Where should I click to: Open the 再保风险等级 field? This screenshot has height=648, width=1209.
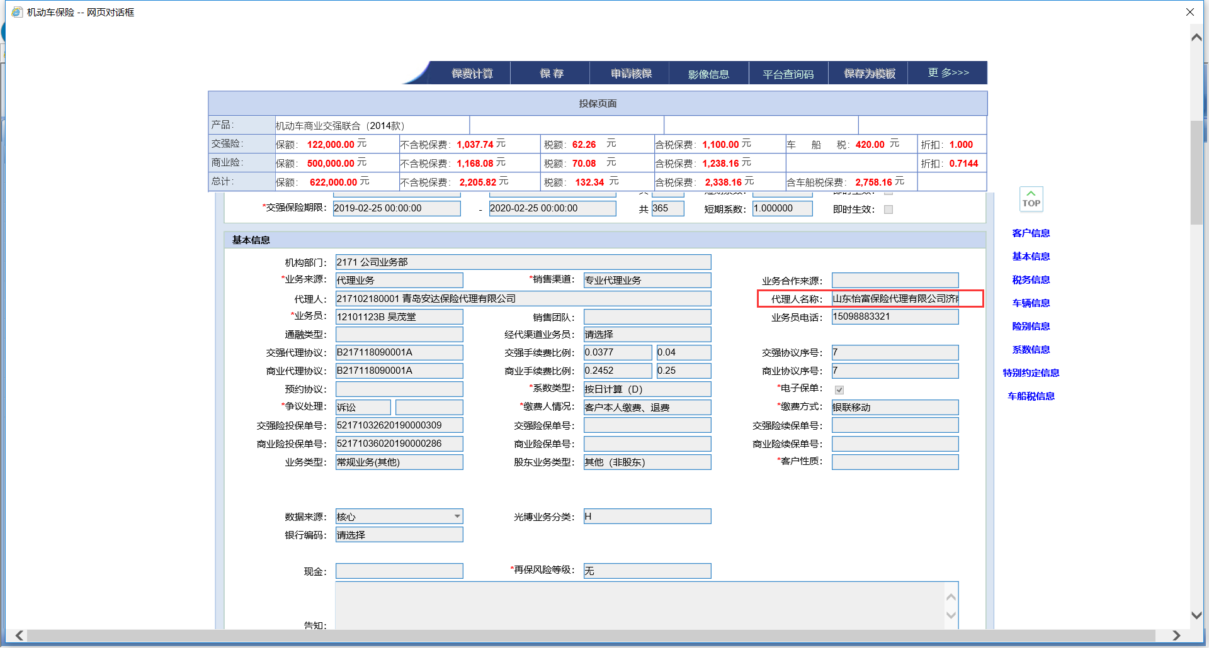[x=647, y=571]
